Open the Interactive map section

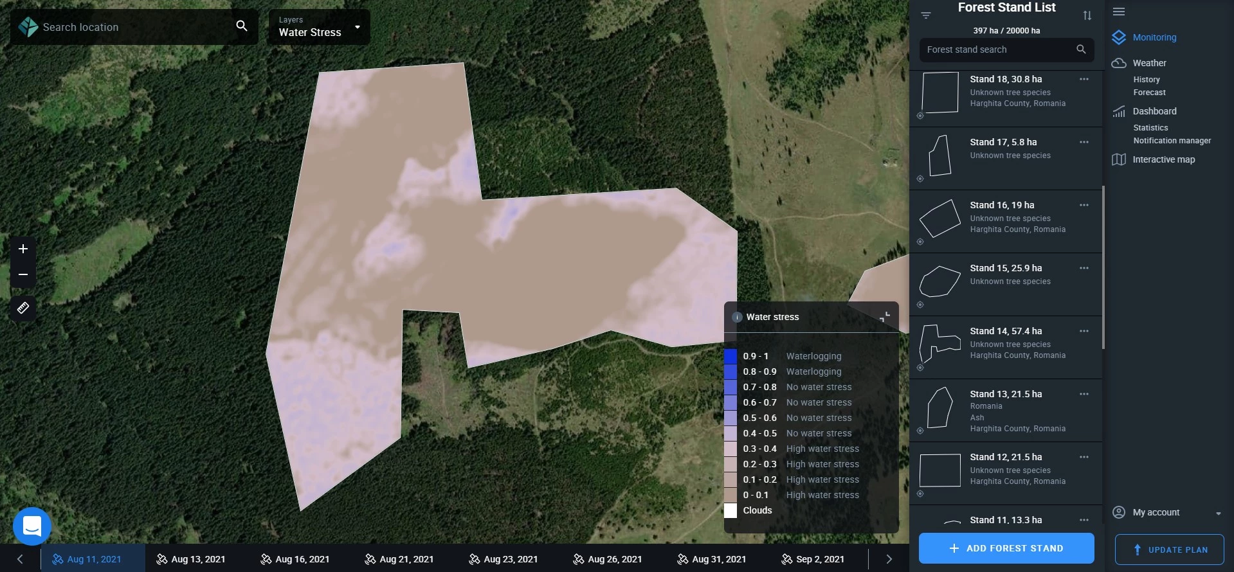pyautogui.click(x=1163, y=159)
